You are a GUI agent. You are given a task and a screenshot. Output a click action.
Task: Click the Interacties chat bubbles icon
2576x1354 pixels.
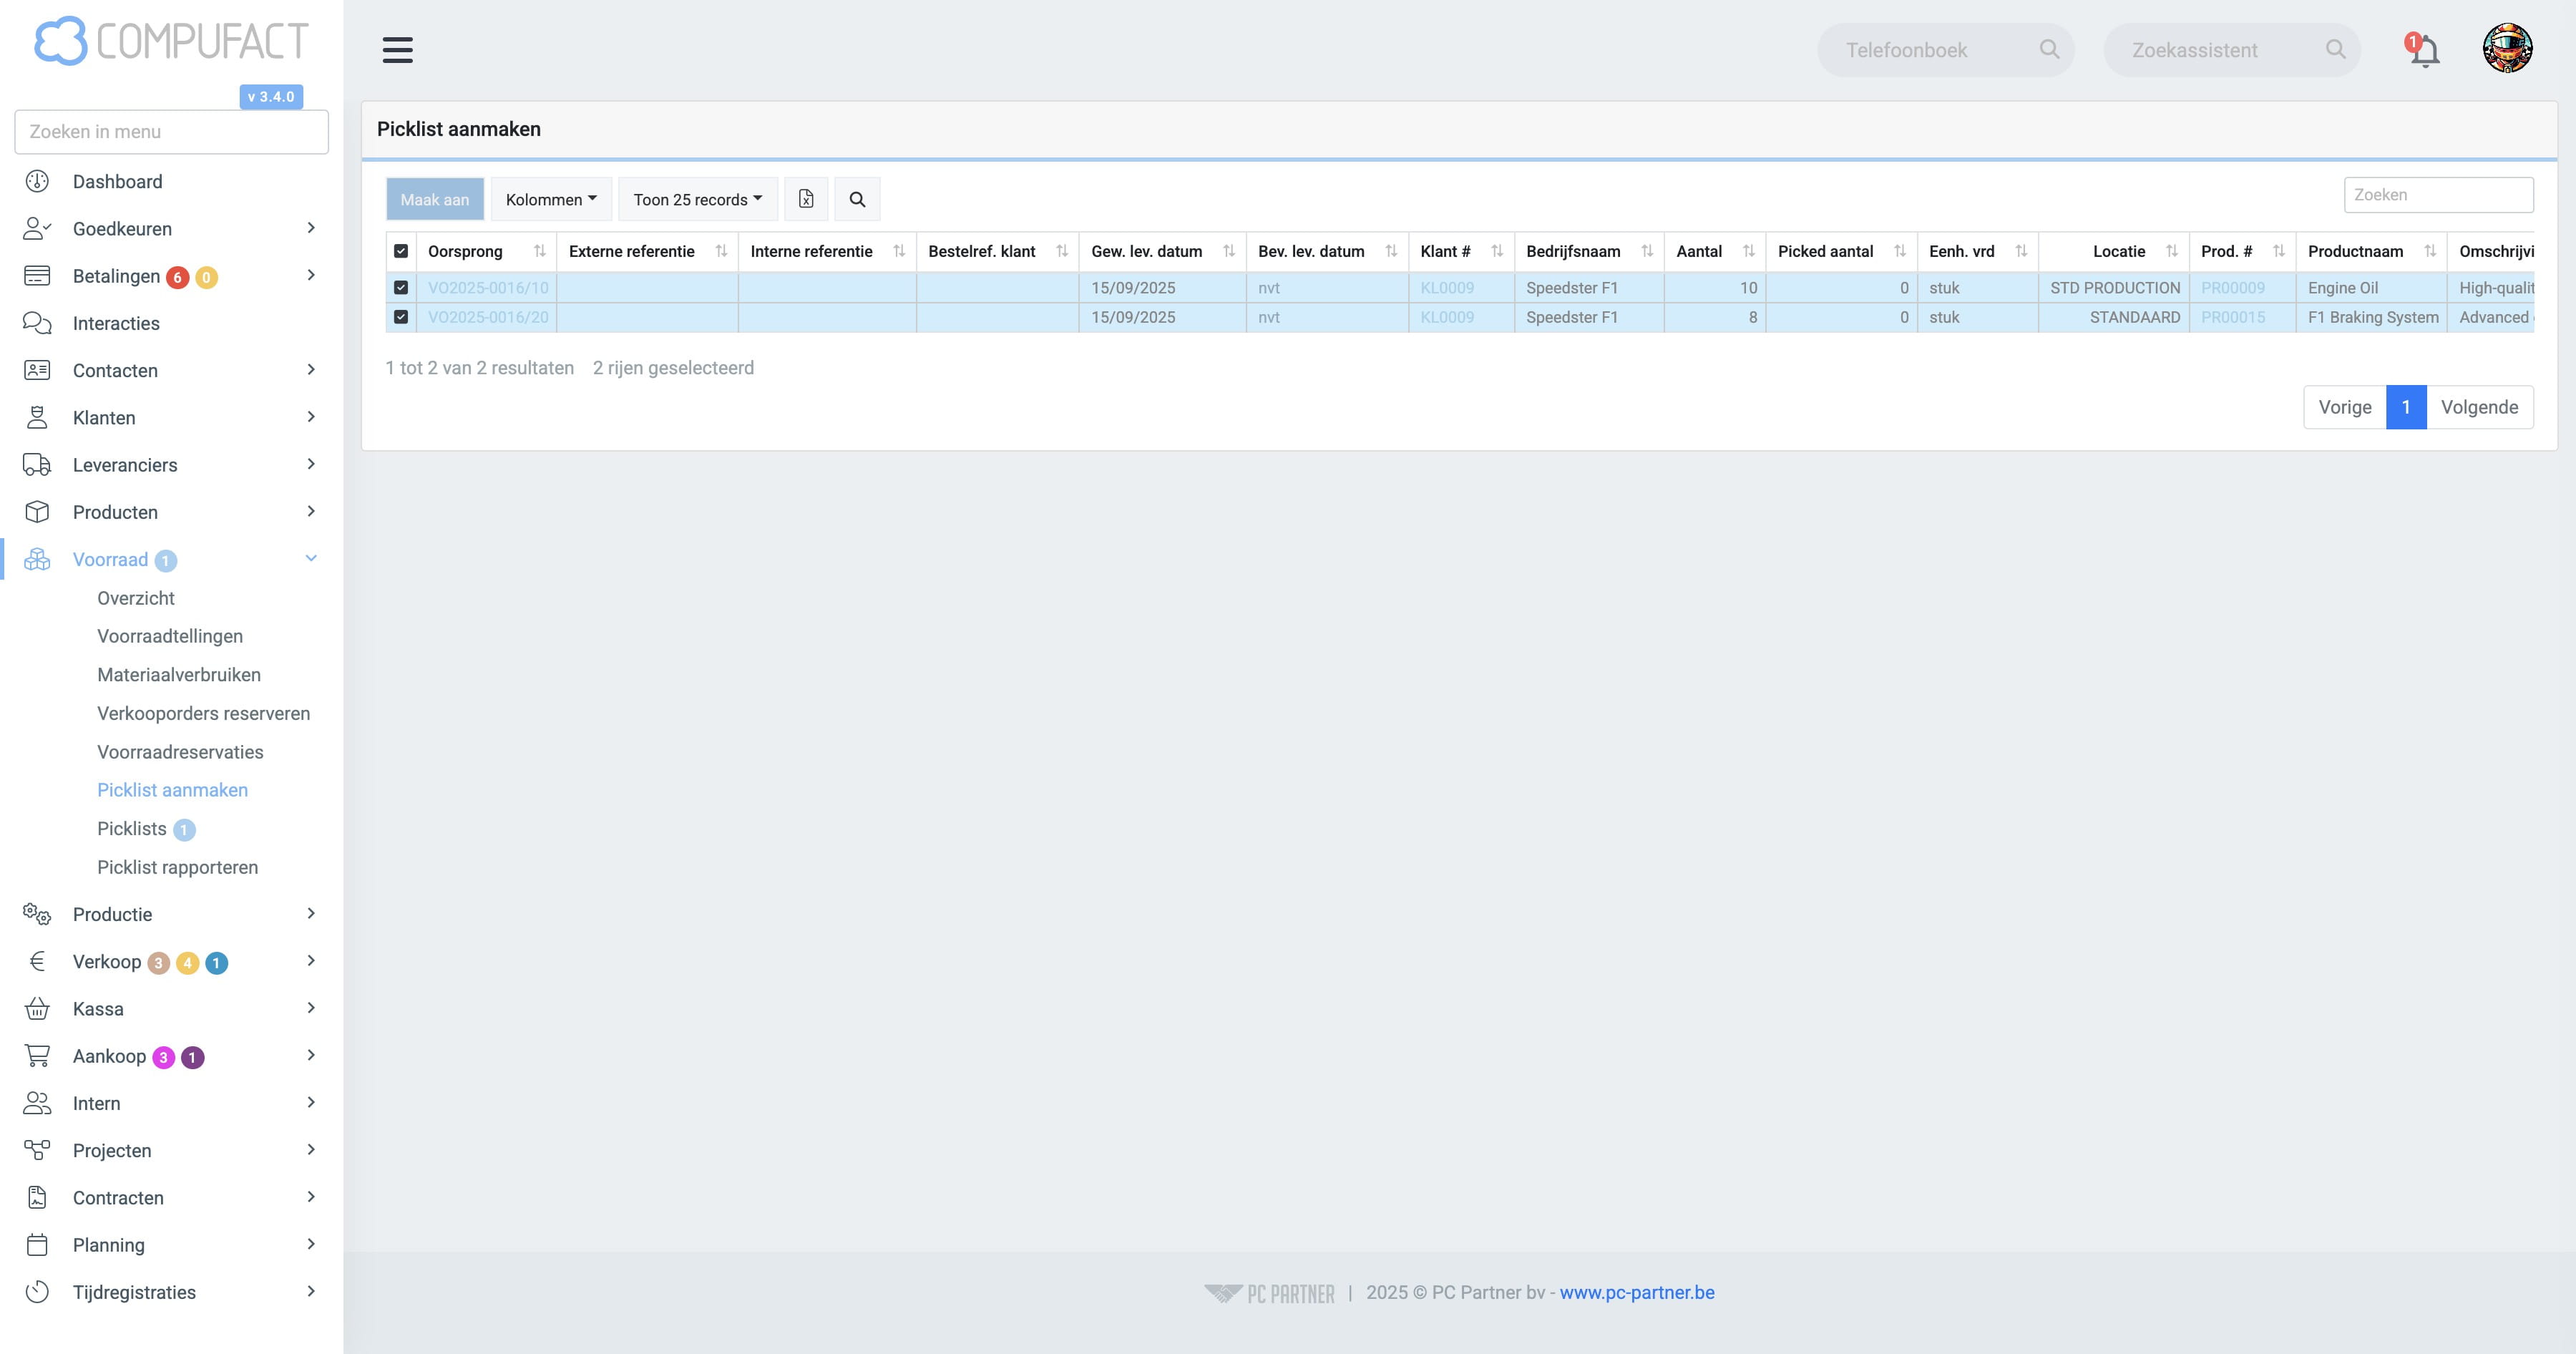37,323
